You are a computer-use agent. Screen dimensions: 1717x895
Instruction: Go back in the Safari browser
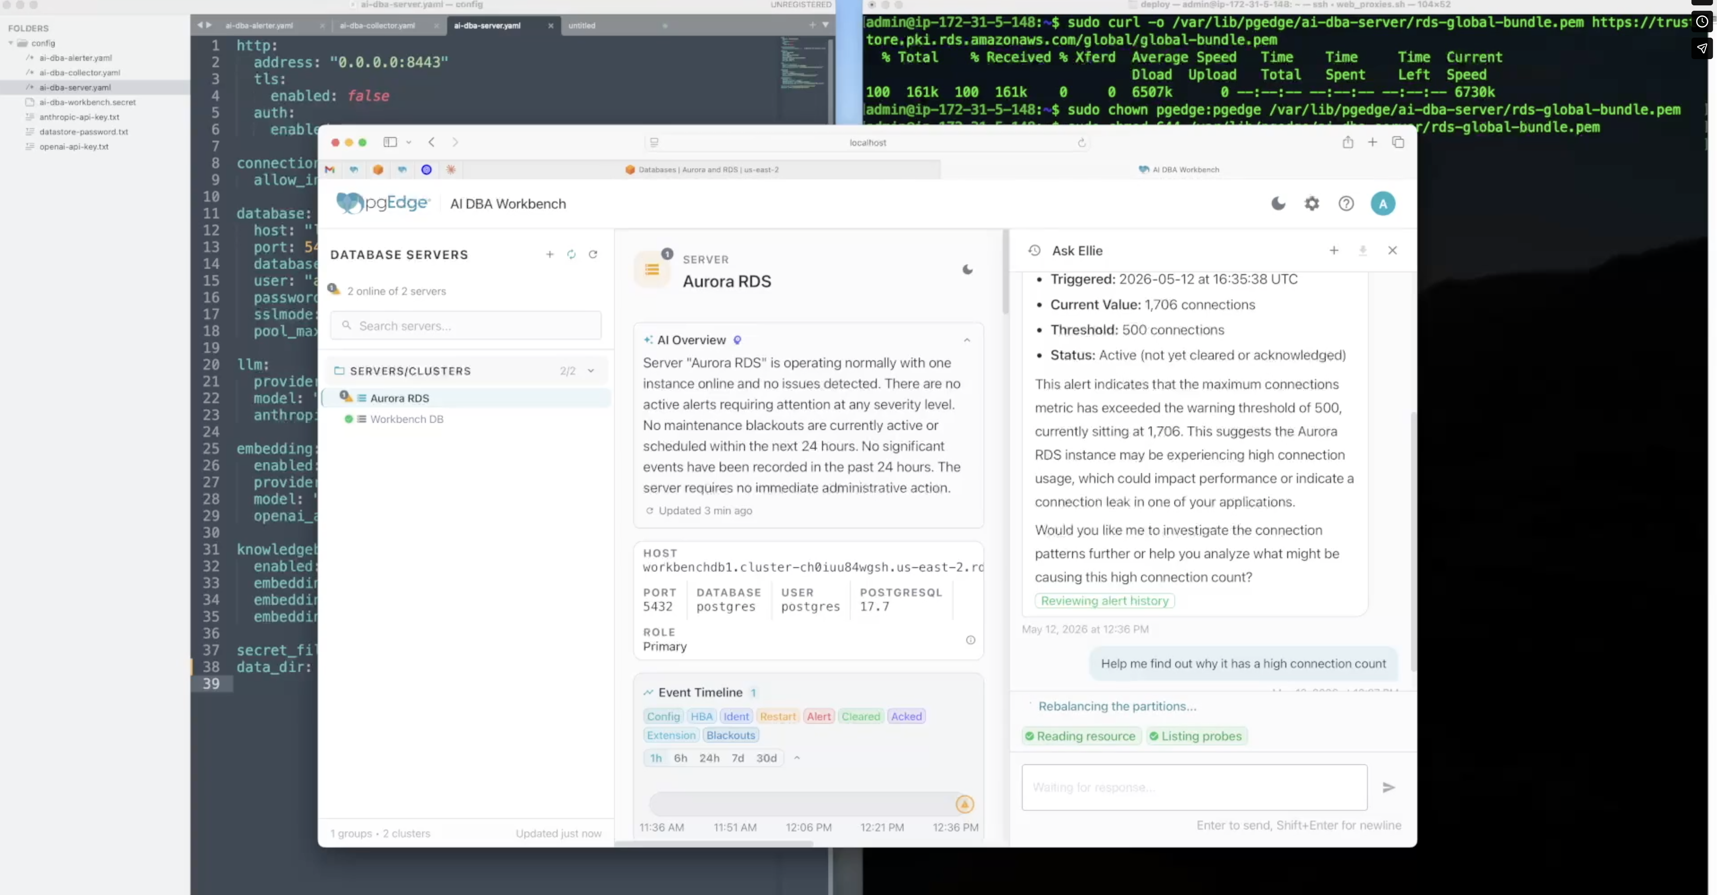pyautogui.click(x=432, y=142)
